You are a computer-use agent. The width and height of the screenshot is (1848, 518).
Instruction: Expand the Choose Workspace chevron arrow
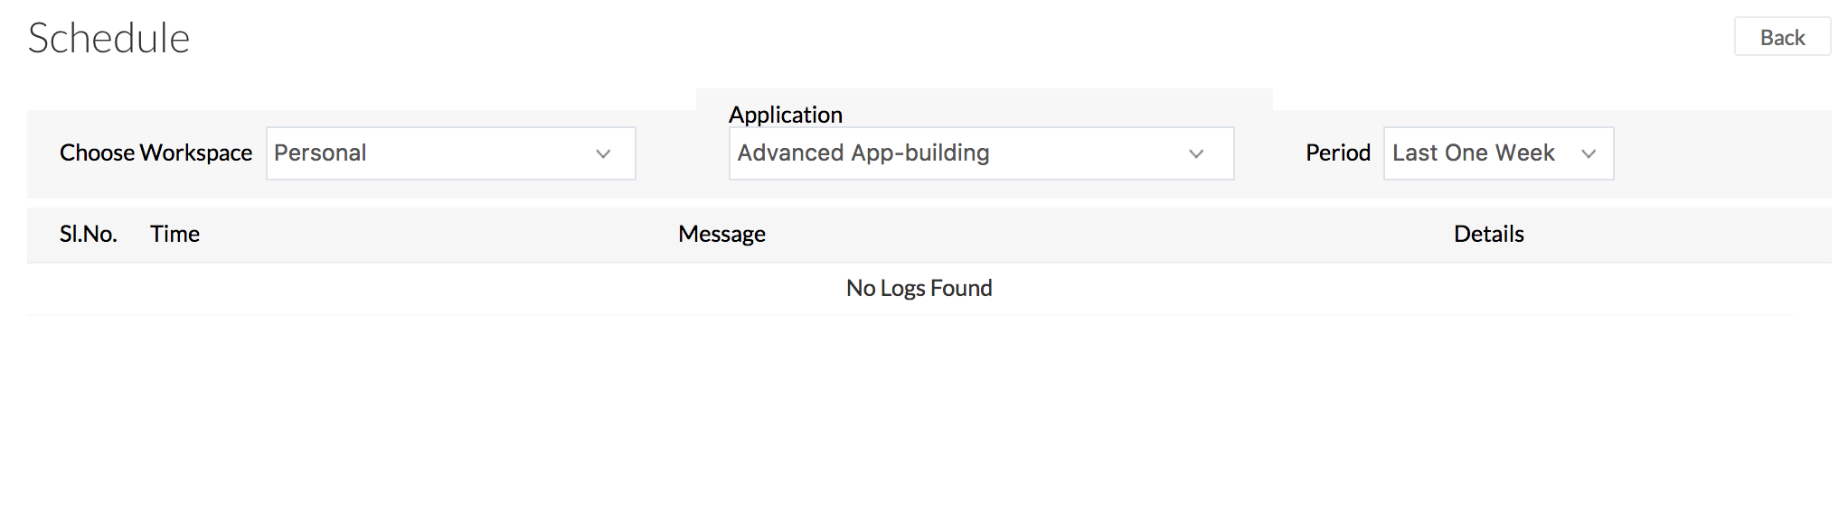click(603, 154)
